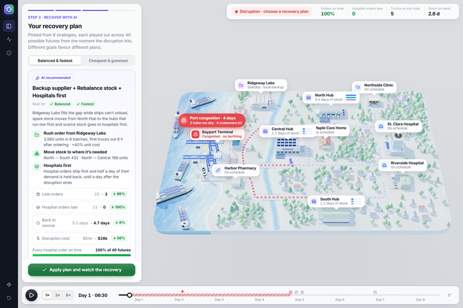Click the diamond icon at the sidebar bottom
Image resolution: width=463 pixels, height=308 pixels.
(x=9, y=284)
